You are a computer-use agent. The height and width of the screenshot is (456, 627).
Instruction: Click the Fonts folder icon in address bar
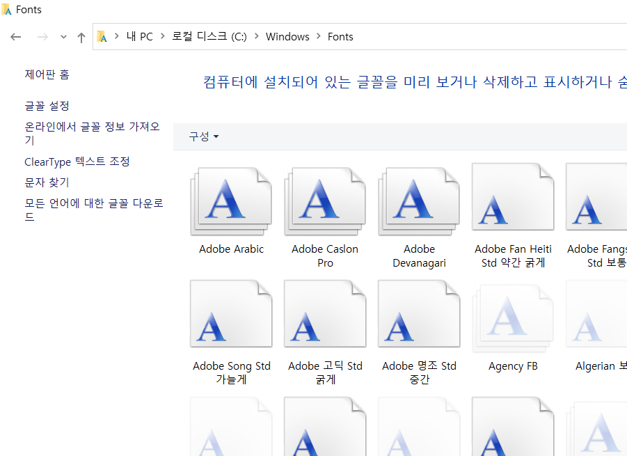pyautogui.click(x=102, y=36)
